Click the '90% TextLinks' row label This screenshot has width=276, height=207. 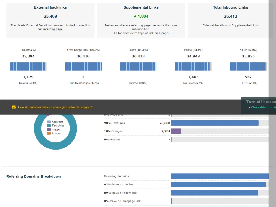point(115,123)
